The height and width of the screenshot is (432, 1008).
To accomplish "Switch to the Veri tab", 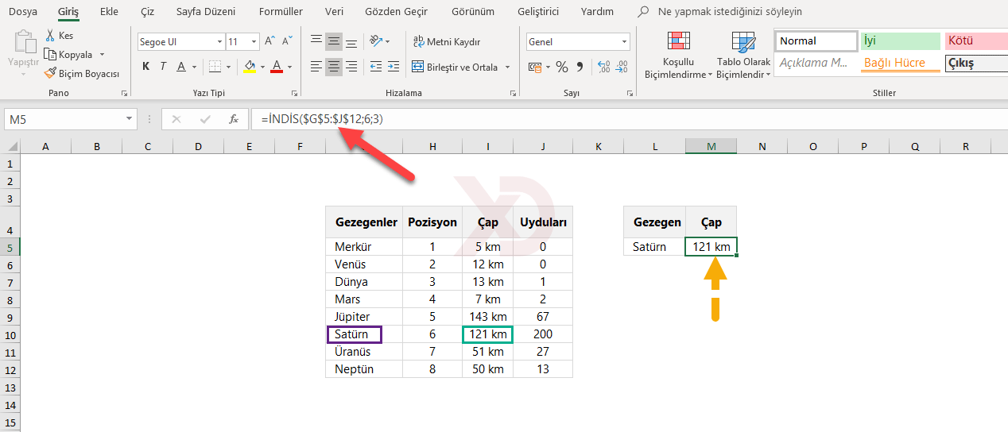I will [x=334, y=12].
